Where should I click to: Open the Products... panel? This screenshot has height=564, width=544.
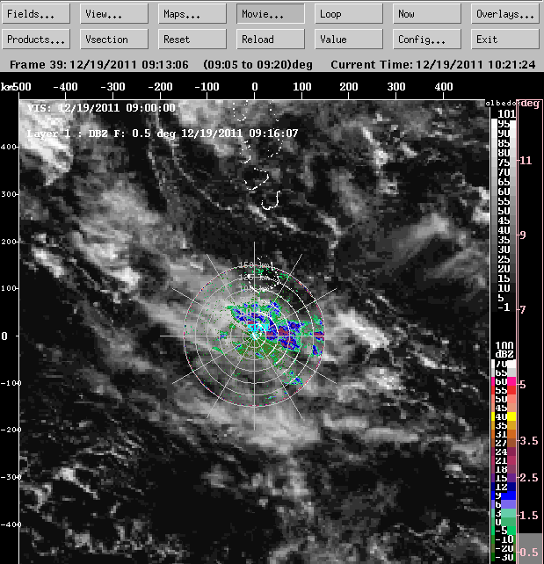click(x=37, y=40)
